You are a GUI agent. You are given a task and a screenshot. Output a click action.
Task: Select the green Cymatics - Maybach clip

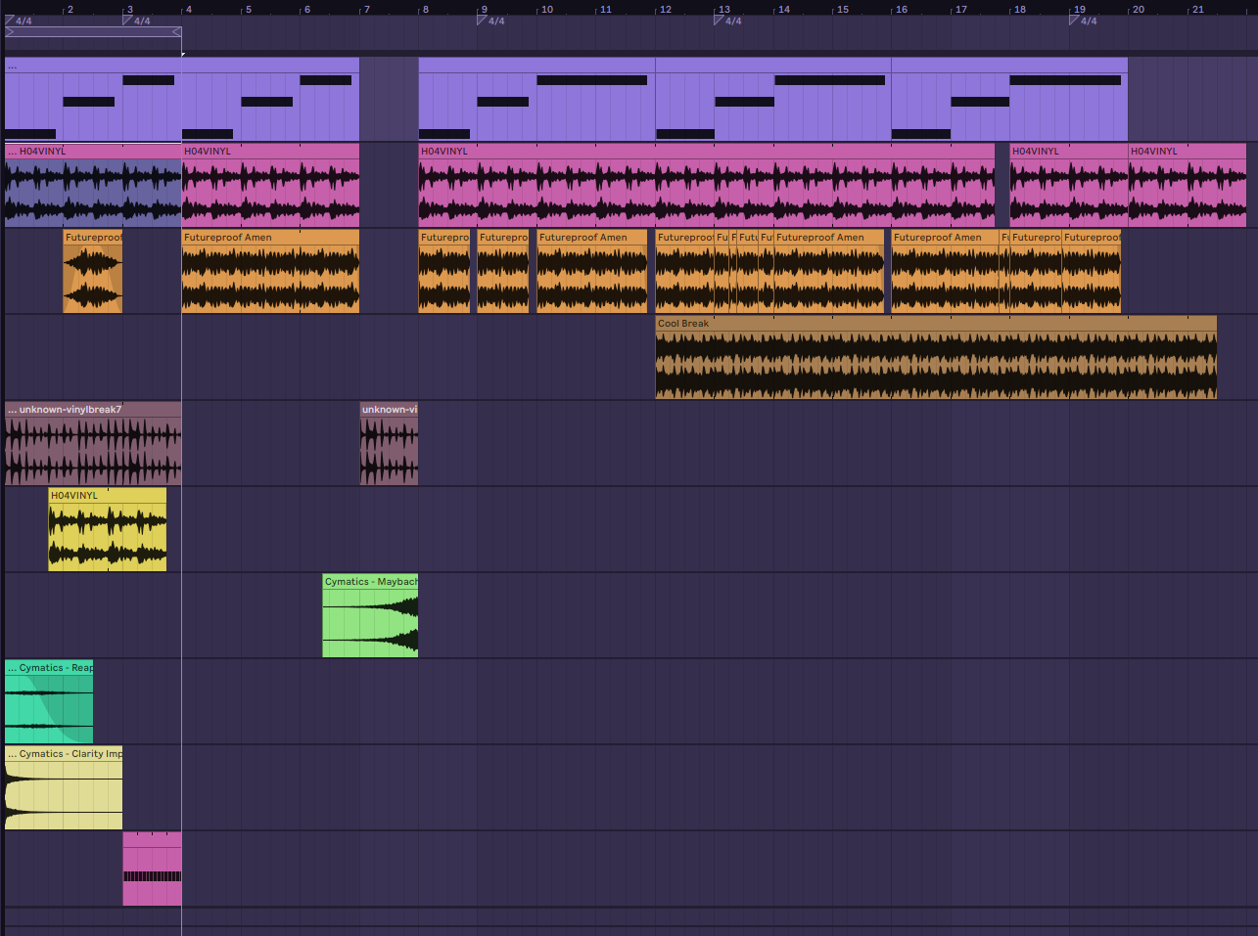point(370,615)
